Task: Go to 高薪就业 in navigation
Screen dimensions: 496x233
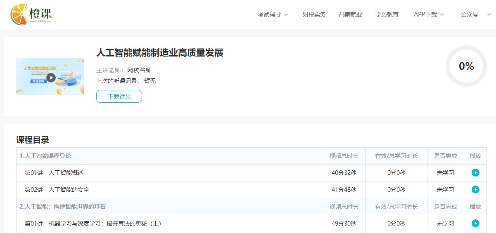Action: 350,14
